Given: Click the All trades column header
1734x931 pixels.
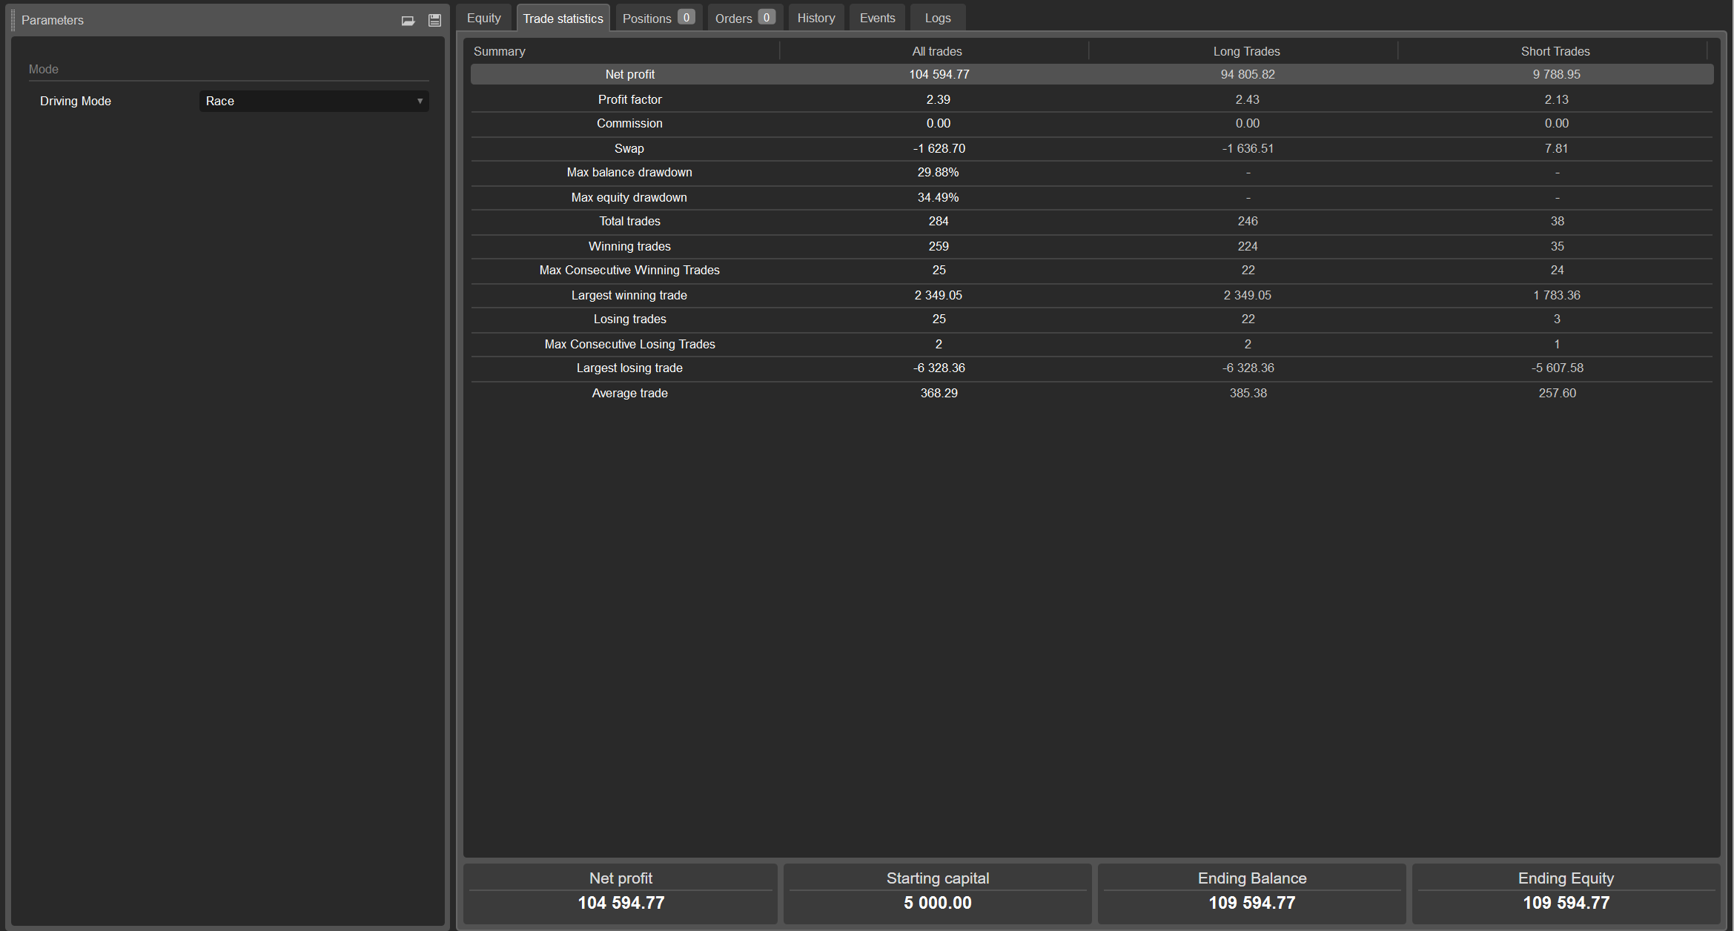Looking at the screenshot, I should click(936, 51).
